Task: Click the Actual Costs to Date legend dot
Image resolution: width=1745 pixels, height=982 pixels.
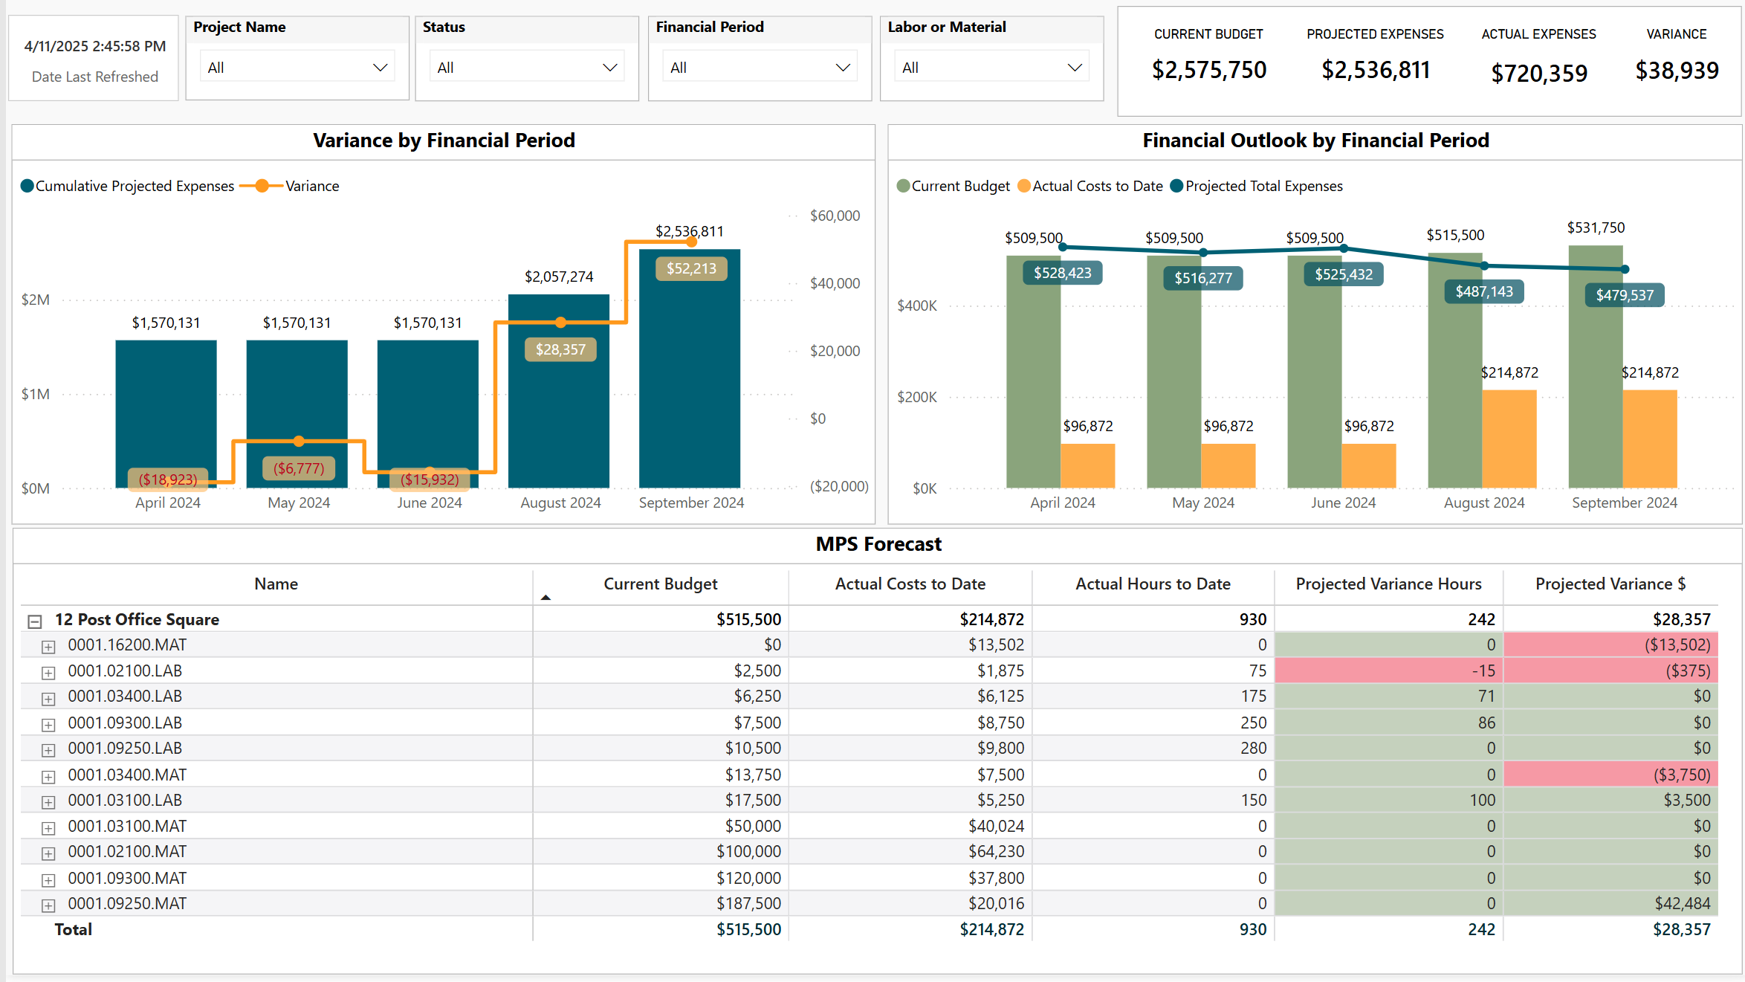Action: click(x=1024, y=186)
